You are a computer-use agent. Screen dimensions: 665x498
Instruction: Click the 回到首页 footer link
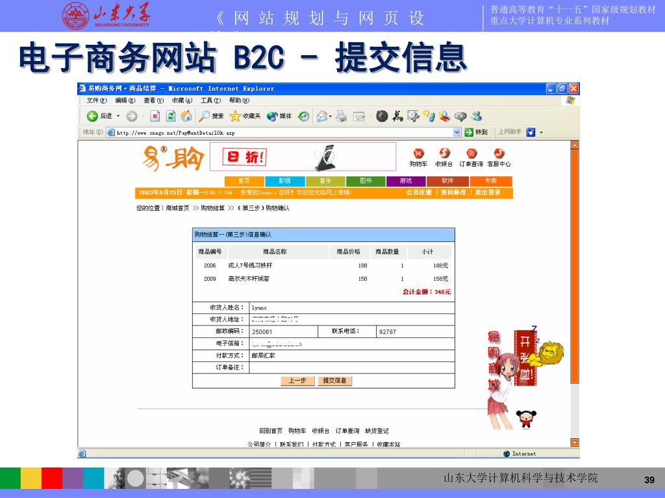271,431
